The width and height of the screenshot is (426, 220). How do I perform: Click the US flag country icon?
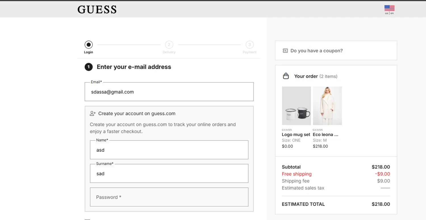pos(389,8)
